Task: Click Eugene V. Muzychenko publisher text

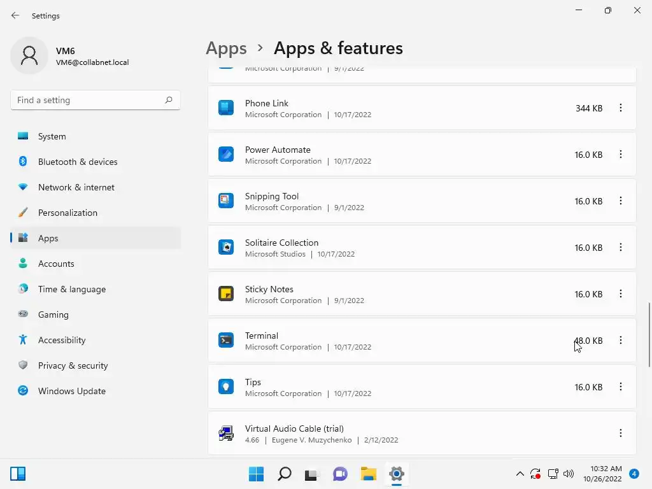Action: point(311,440)
